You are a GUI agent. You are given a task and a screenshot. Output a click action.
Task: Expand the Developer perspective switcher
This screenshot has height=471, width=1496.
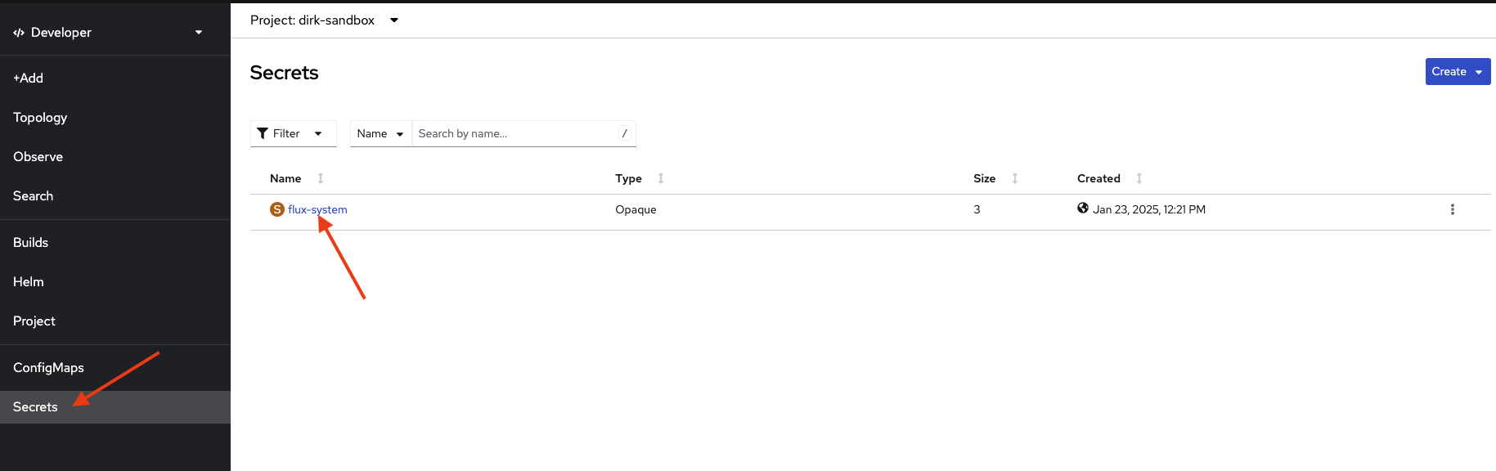[108, 33]
